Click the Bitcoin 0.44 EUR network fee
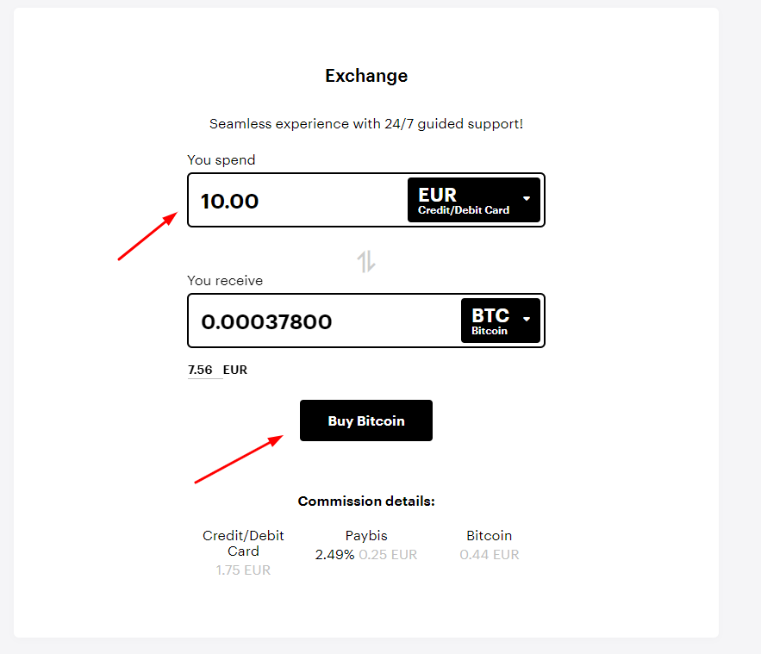Screen dimensions: 761x654 pyautogui.click(x=489, y=545)
